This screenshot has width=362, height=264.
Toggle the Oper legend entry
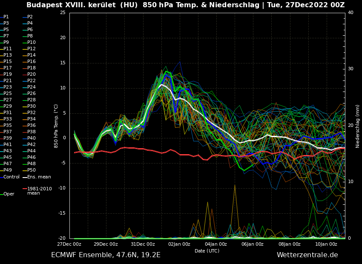tap(9, 194)
